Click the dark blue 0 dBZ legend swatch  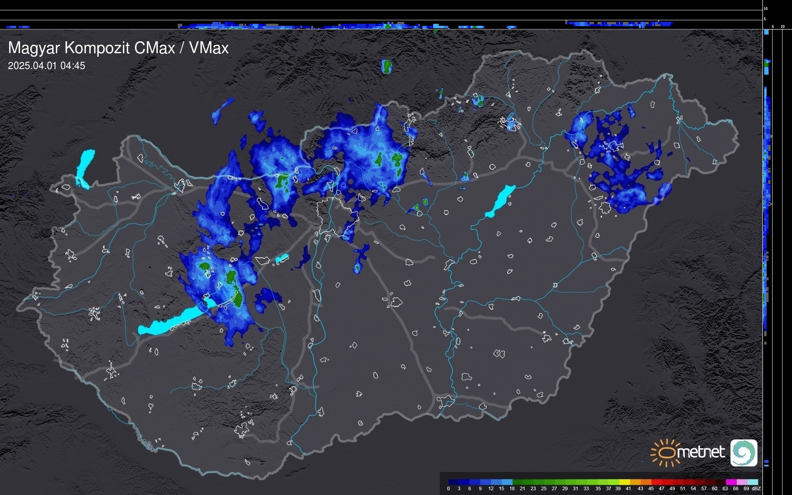click(x=454, y=482)
